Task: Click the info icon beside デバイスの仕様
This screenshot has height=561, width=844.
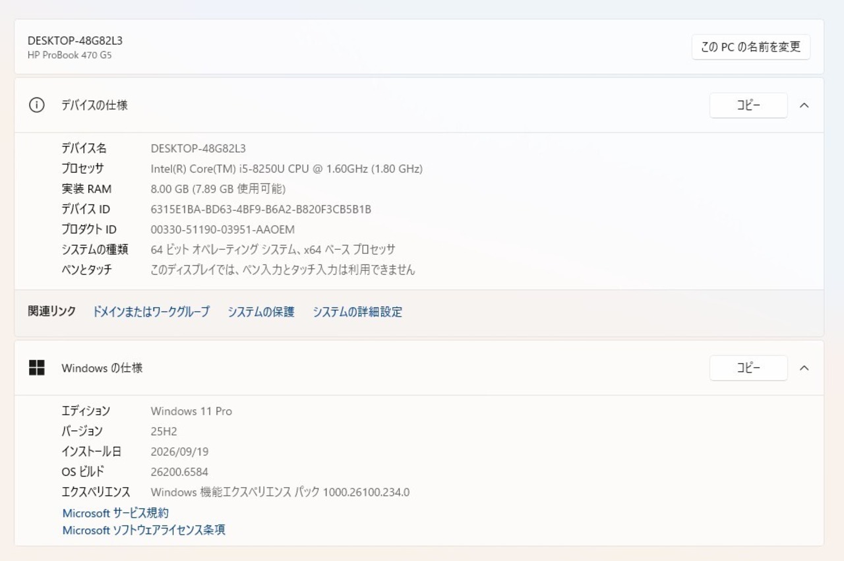Action: (x=37, y=105)
